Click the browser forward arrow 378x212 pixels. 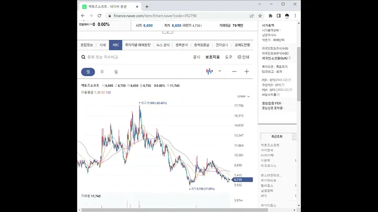tap(91, 16)
